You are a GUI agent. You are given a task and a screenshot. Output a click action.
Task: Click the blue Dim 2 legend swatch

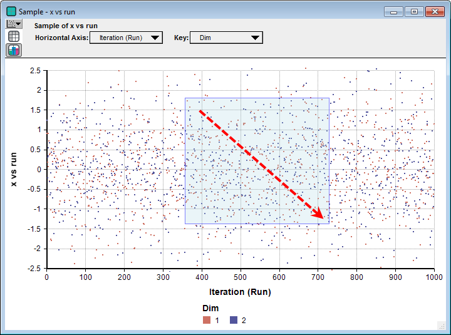pos(234,320)
